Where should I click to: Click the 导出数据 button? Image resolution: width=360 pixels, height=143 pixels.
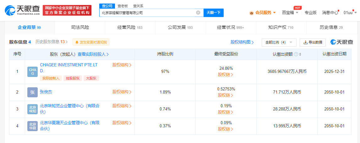click(x=313, y=42)
